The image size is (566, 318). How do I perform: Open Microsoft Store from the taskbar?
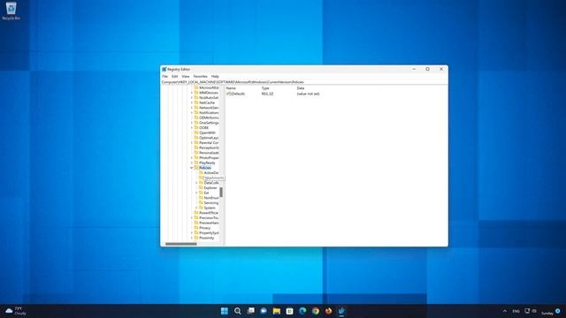point(289,311)
